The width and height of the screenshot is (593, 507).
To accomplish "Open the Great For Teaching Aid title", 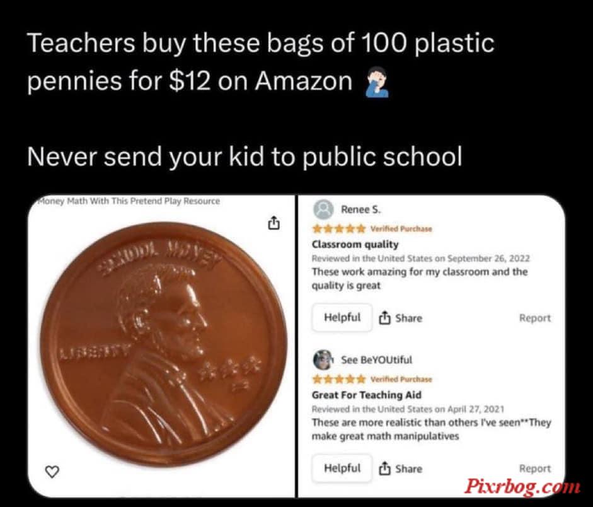I will click(x=367, y=395).
